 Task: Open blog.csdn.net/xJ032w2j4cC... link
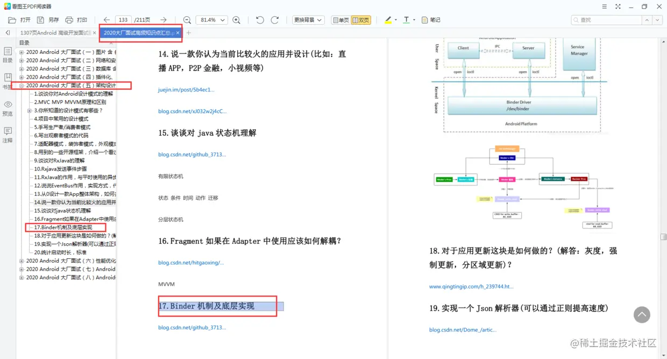tap(193, 111)
